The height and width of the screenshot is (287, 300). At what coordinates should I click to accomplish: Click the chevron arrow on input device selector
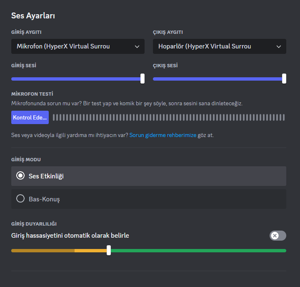pyautogui.click(x=137, y=47)
